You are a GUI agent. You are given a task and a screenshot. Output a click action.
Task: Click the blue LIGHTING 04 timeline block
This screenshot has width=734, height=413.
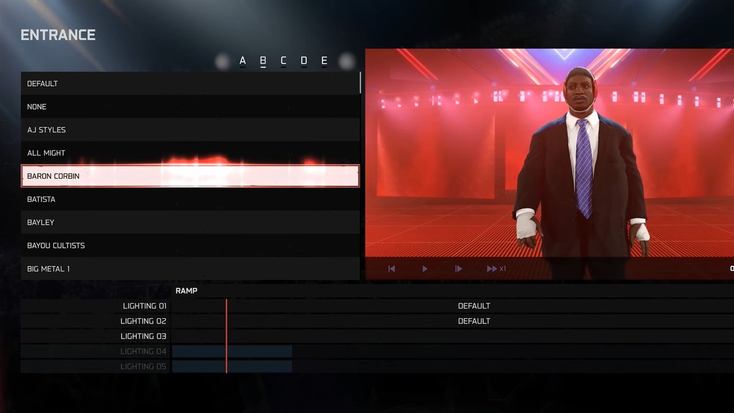[232, 351]
